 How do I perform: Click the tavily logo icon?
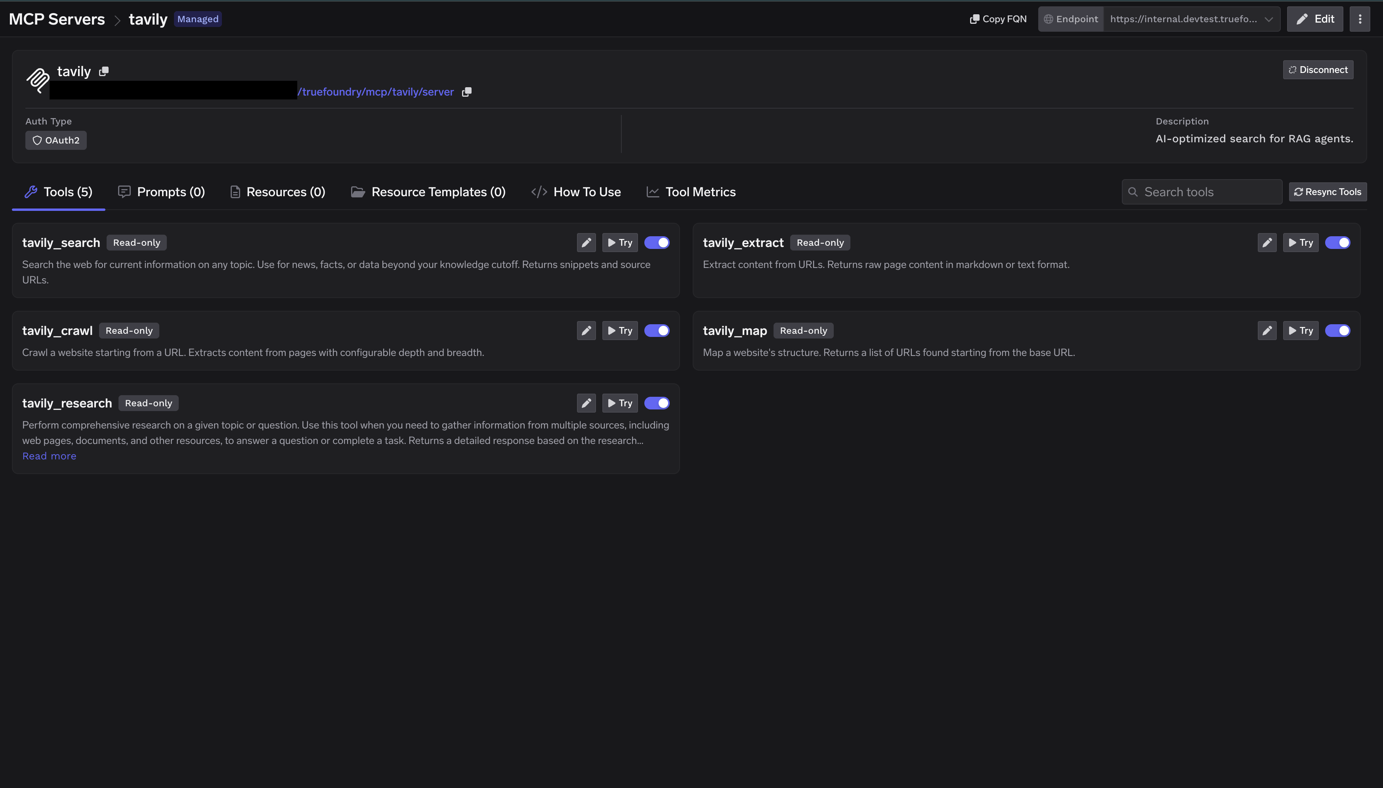pos(38,80)
